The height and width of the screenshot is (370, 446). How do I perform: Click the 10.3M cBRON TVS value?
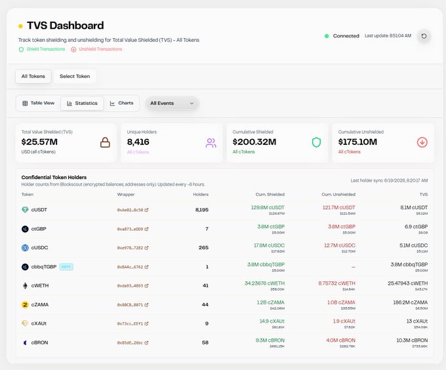(412, 340)
